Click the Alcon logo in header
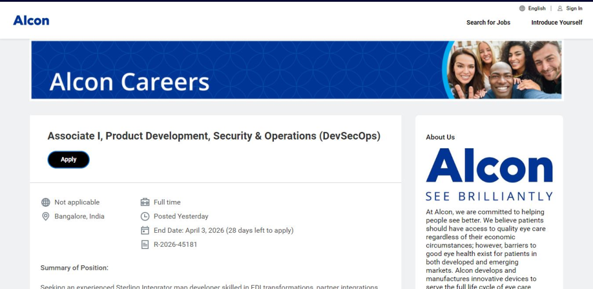This screenshot has height=289, width=593. coord(31,20)
